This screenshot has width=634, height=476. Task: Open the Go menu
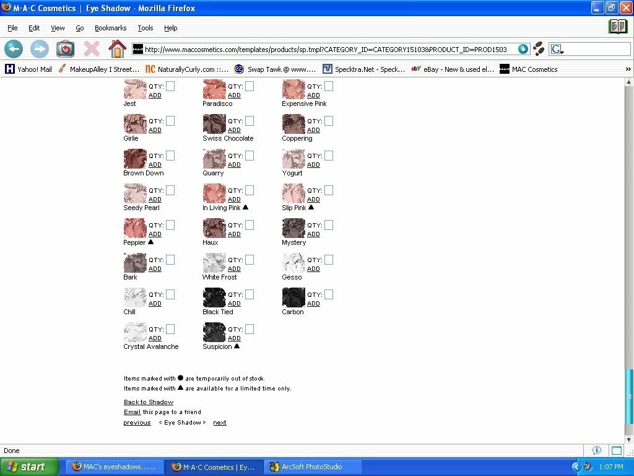click(x=80, y=28)
